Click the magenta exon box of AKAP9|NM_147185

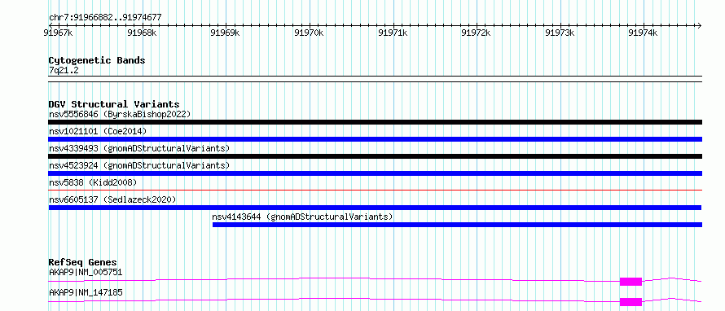pos(631,302)
